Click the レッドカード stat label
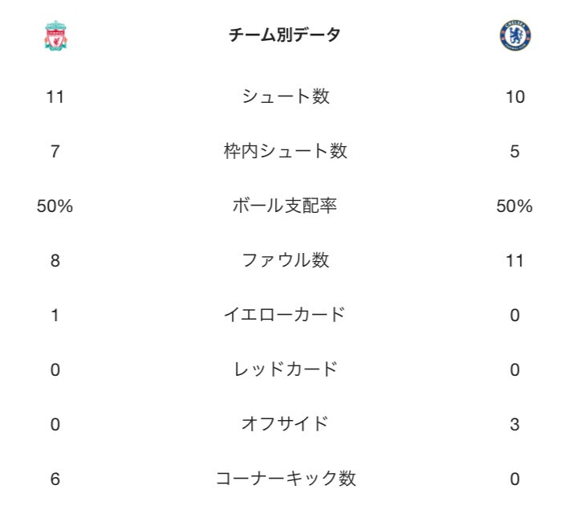572x522 pixels. [x=286, y=369]
